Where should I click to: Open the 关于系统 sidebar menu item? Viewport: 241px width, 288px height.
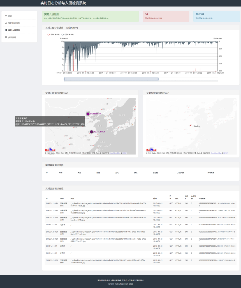[x=12, y=37]
